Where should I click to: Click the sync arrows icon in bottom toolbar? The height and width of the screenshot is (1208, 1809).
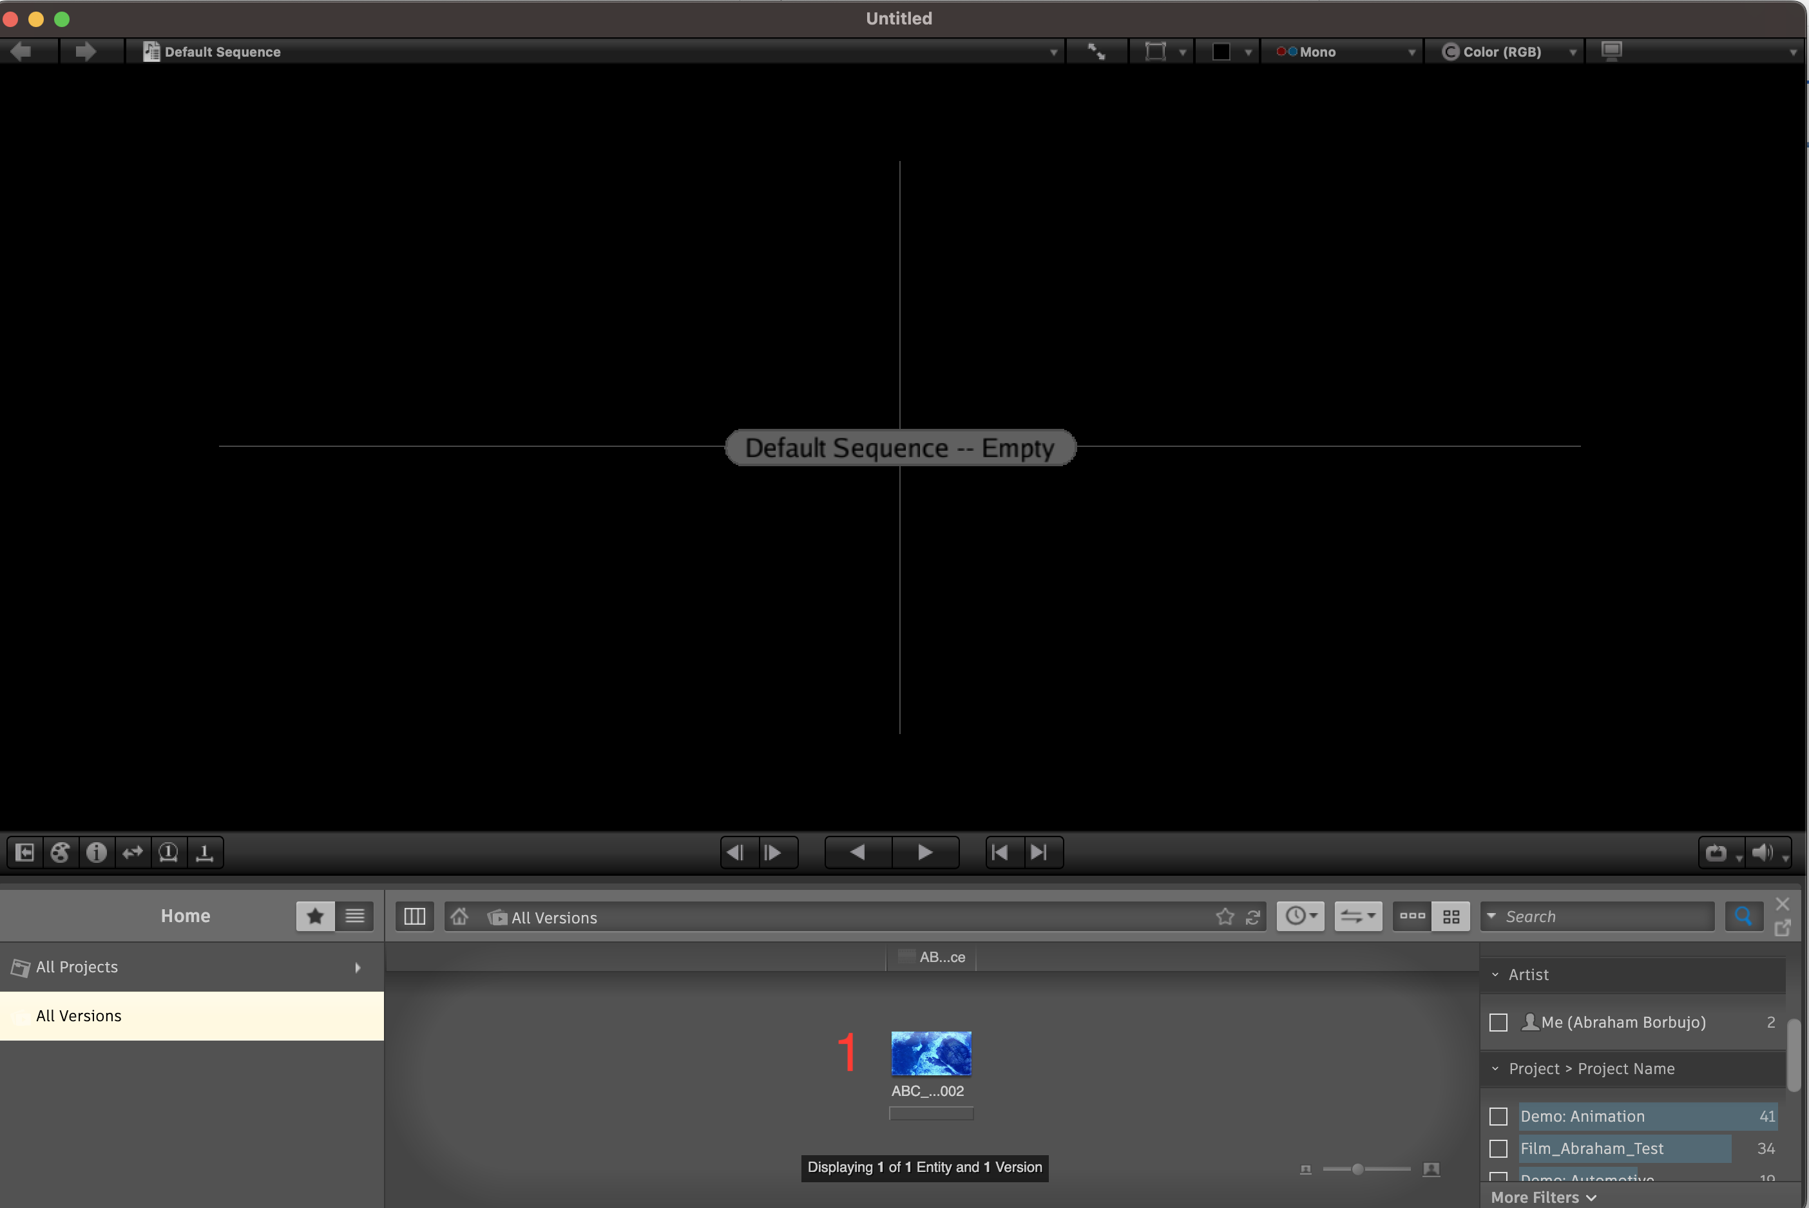pos(133,852)
